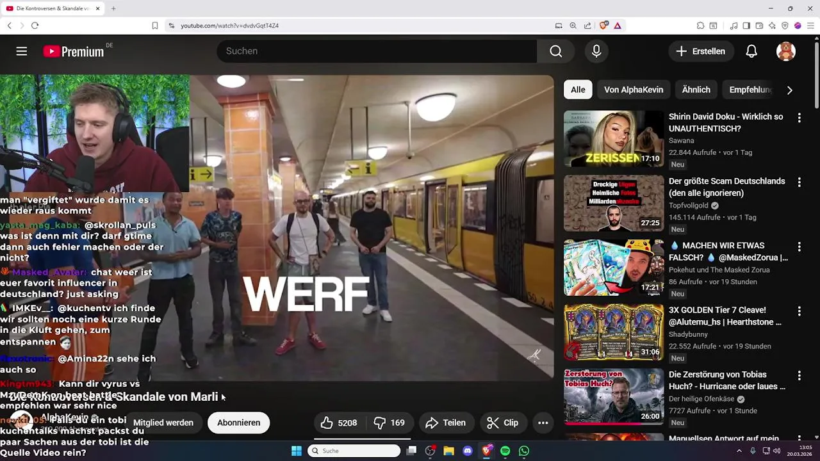
Task: Click the magnifier search button
Action: tap(556, 51)
